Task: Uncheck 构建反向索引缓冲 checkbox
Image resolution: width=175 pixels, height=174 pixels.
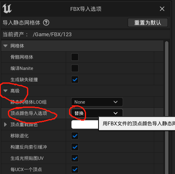Action: pyautogui.click(x=75, y=147)
